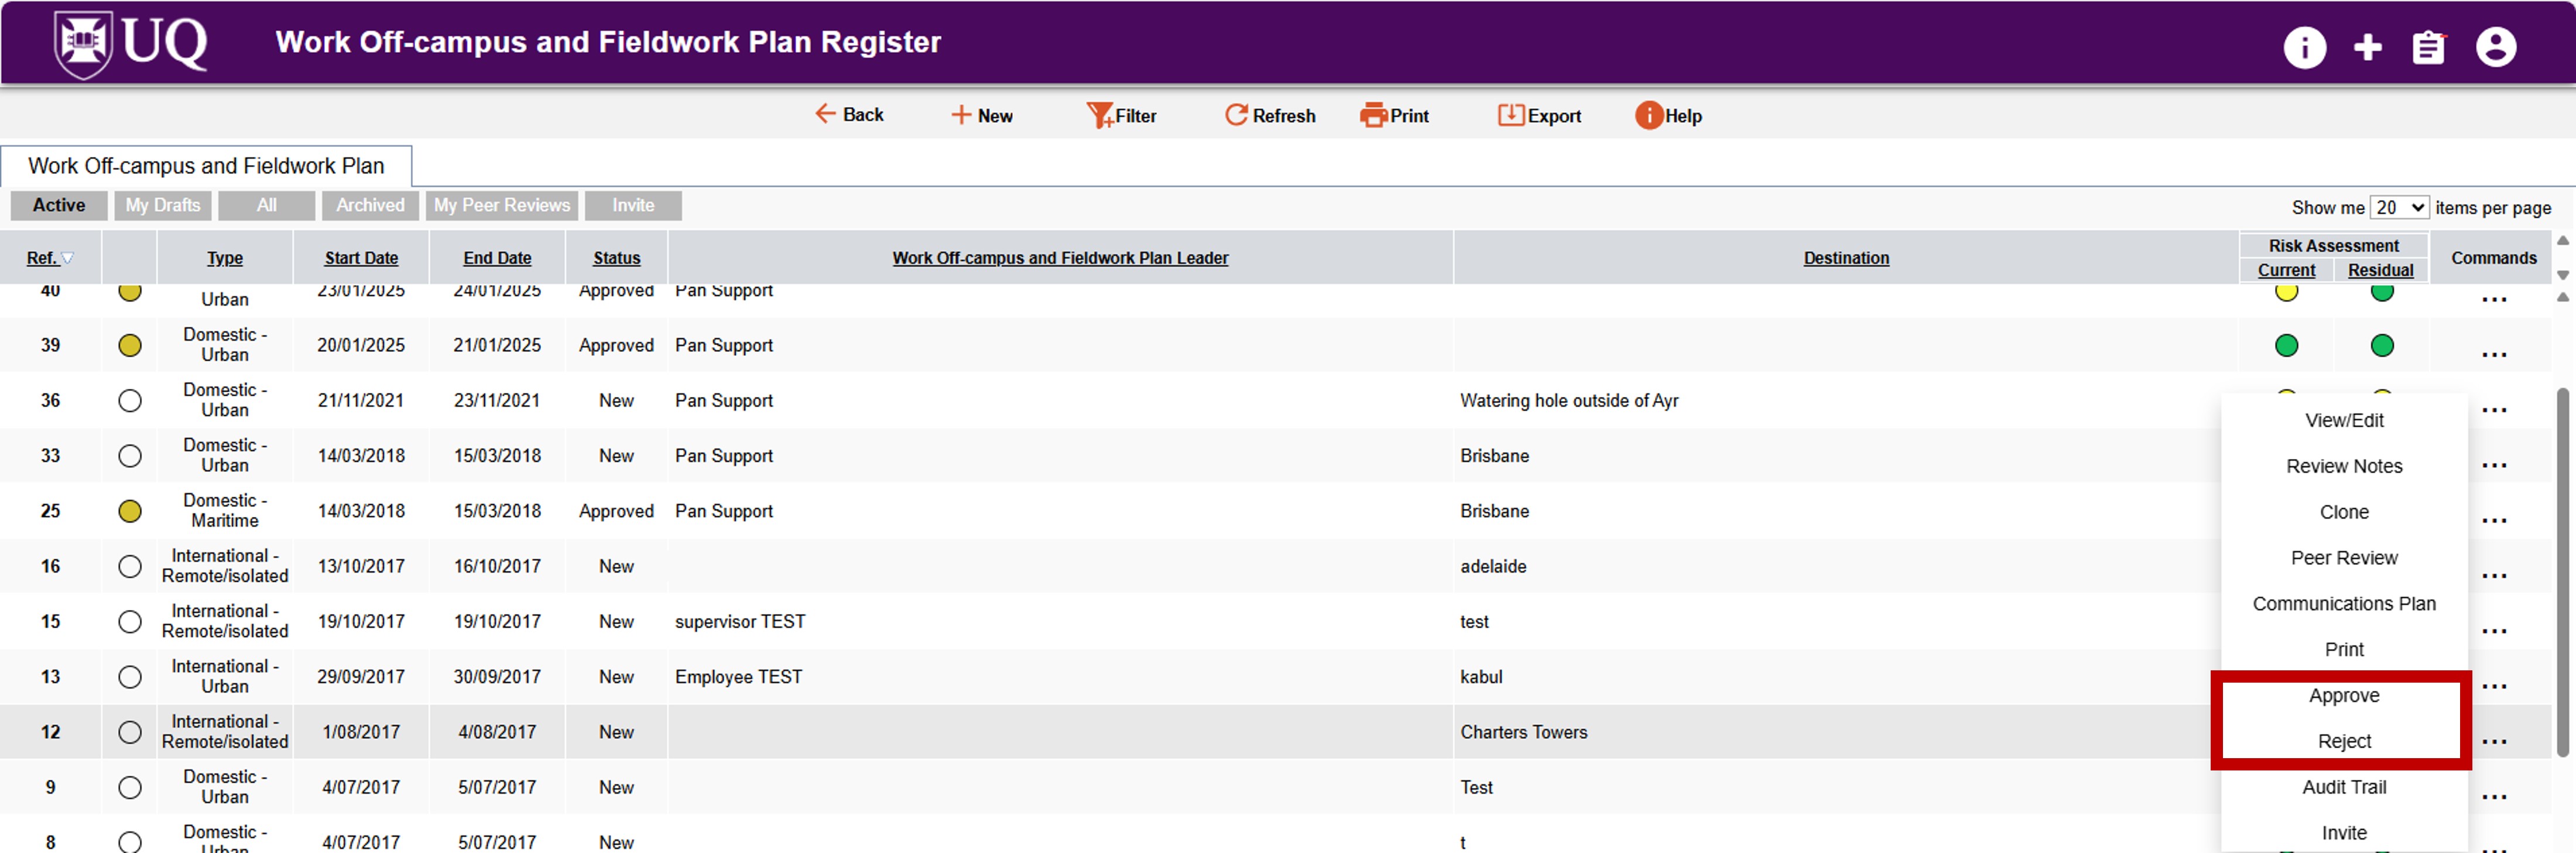Open Help from the toolbar
Screen dimensions: 2576x853
point(1668,116)
